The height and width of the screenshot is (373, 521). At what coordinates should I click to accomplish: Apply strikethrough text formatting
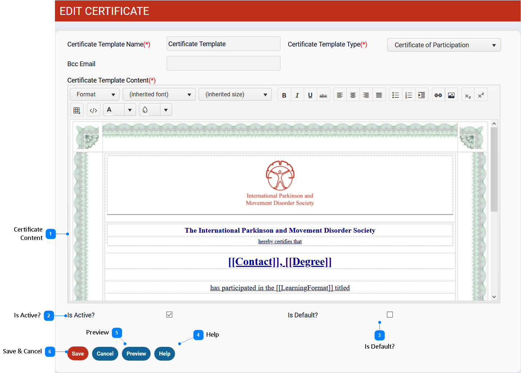(x=323, y=95)
